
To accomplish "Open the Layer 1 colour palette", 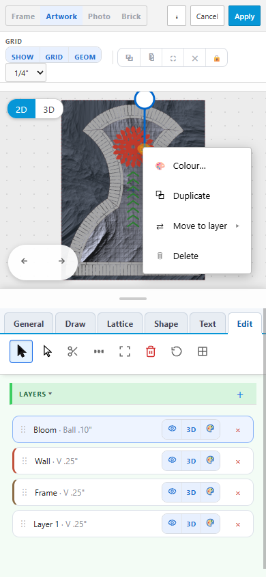I will click(210, 524).
